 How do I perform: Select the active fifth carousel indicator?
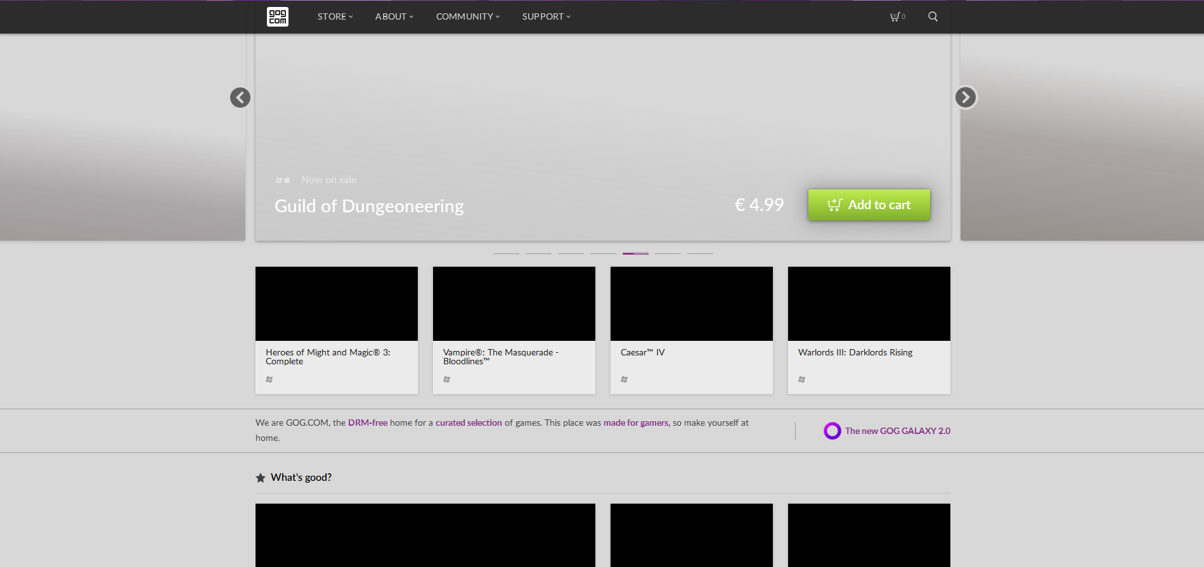pyautogui.click(x=635, y=253)
